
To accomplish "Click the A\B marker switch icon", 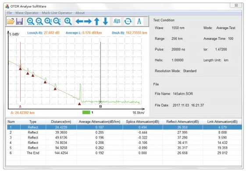I will [117, 21].
